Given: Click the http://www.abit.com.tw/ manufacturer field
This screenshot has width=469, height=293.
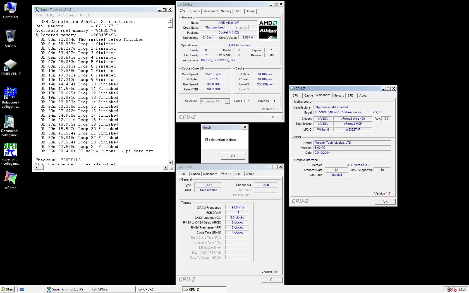Looking at the screenshot, I should tap(352, 107).
